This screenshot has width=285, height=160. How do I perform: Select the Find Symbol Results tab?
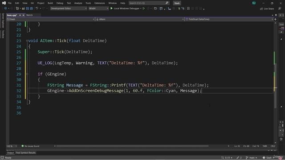pos(26,153)
